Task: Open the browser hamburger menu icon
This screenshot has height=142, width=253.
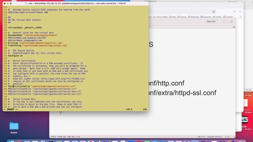Action: [240, 11]
